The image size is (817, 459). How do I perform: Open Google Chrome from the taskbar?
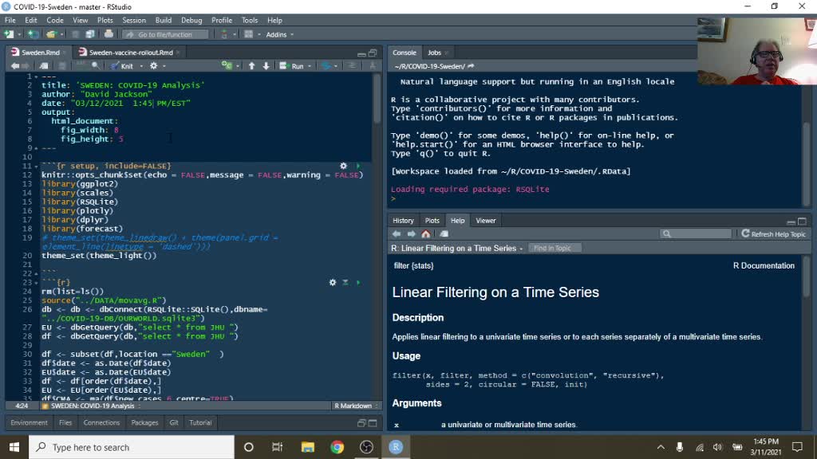(x=337, y=447)
